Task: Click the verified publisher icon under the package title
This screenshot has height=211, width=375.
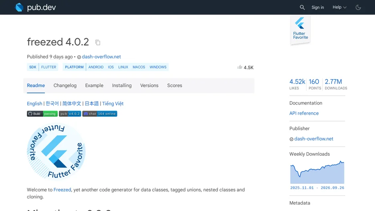Action: [x=79, y=57]
